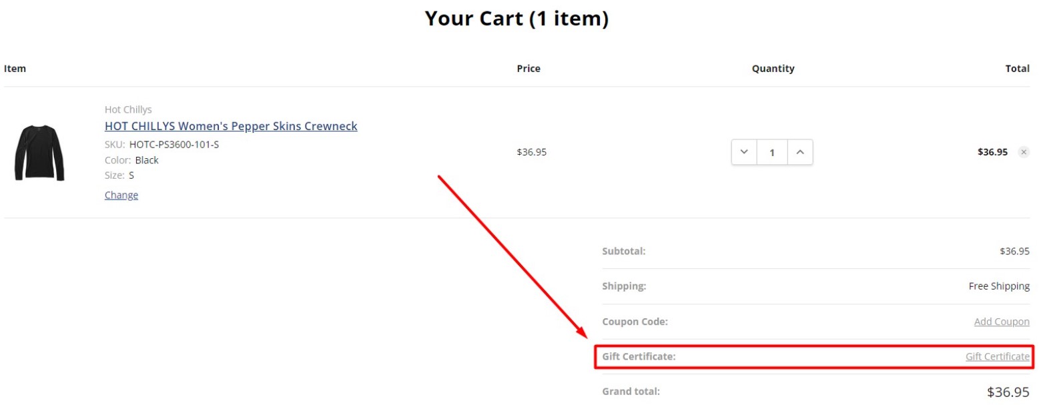Select the Add Coupon link
Screen dimensions: 1039x405
pos(1002,322)
